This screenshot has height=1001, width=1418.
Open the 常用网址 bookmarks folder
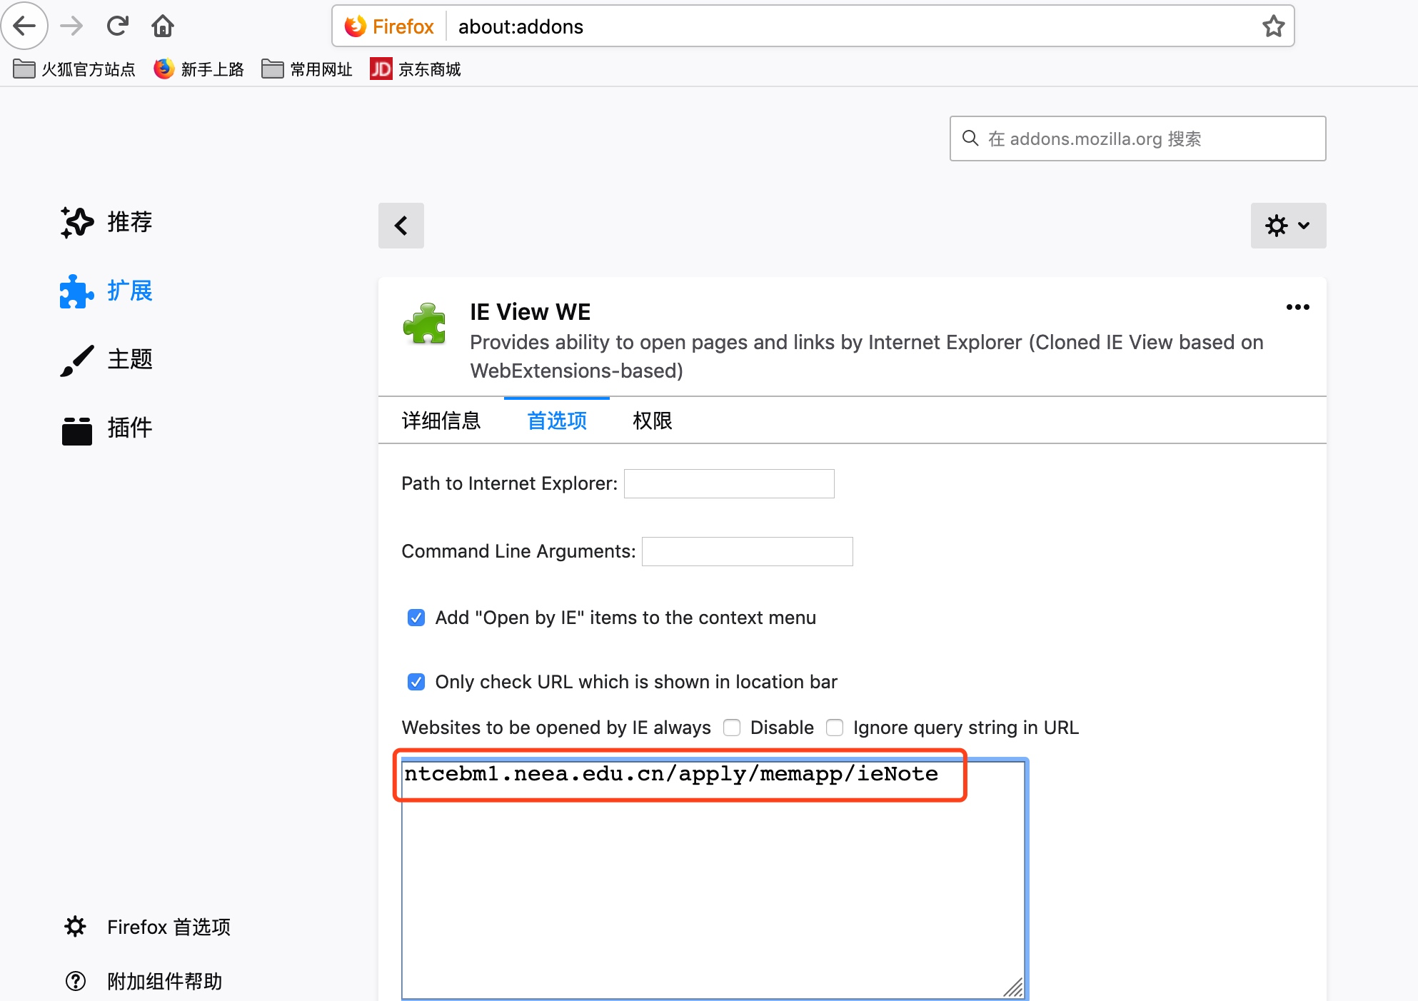click(307, 69)
